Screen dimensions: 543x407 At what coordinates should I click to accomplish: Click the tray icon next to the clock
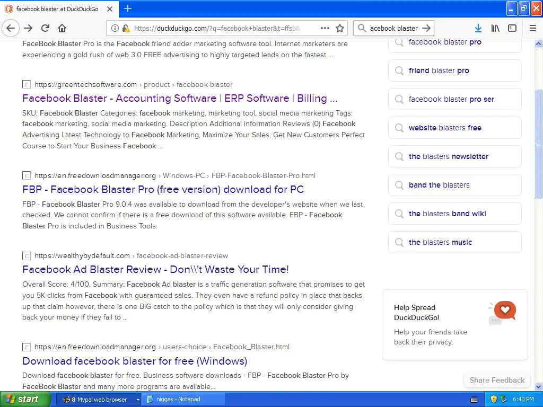point(504,400)
